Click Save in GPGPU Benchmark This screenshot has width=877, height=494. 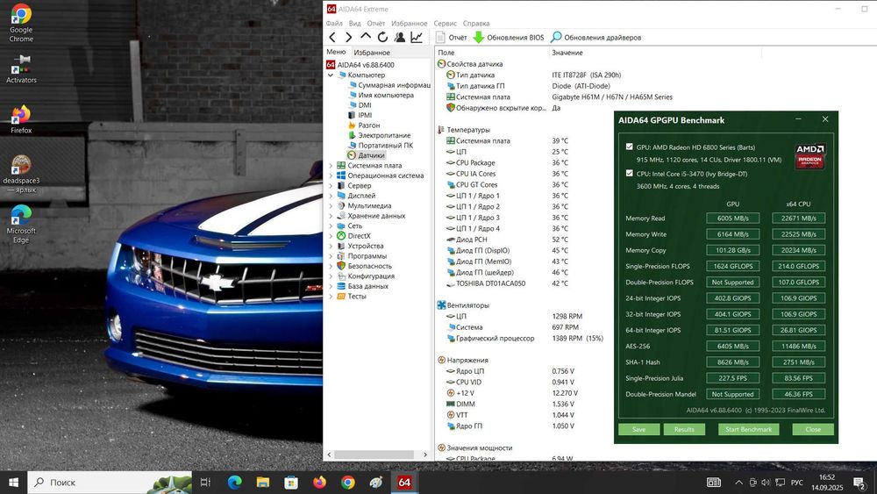pos(638,429)
